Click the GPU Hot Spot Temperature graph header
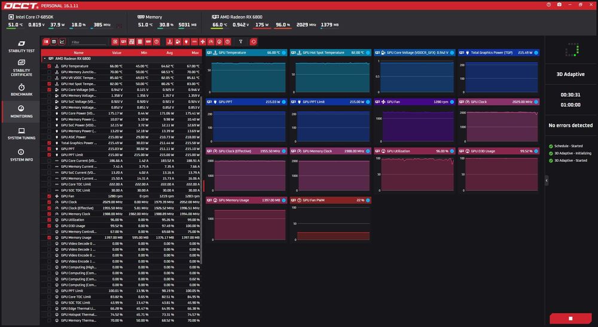 click(x=331, y=53)
